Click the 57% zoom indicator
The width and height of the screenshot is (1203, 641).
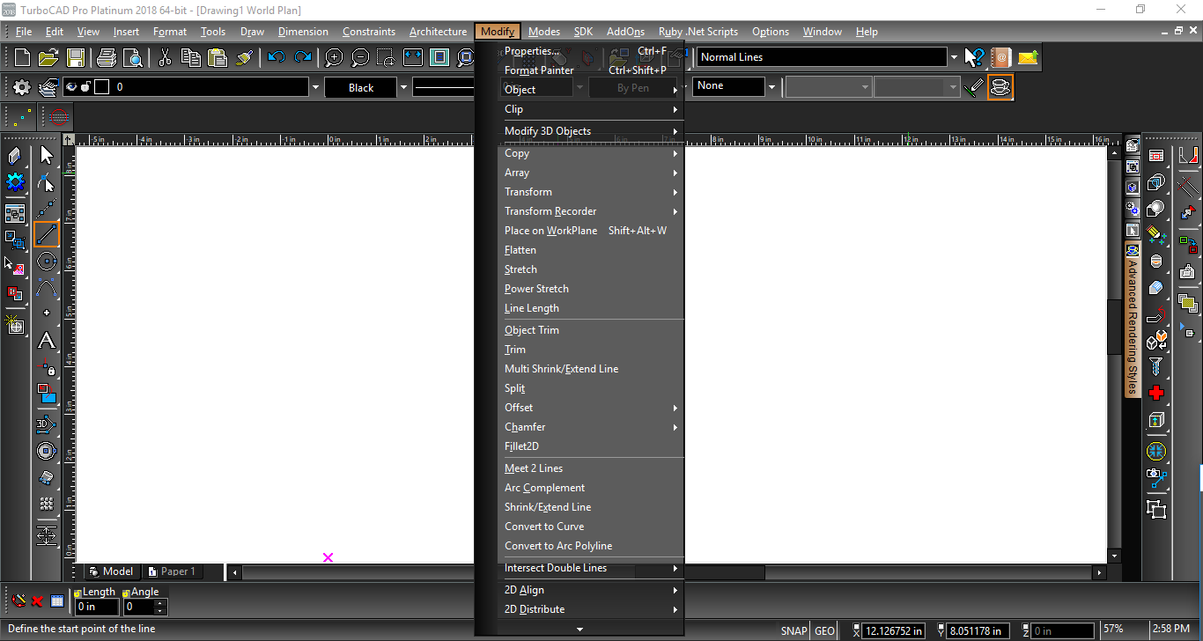(1113, 630)
